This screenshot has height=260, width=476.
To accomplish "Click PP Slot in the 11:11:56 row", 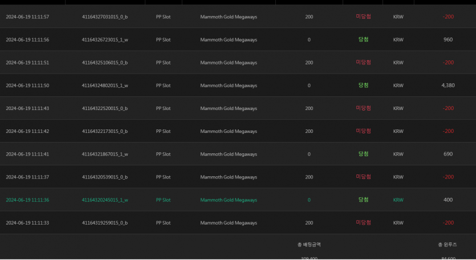I will (x=163, y=40).
